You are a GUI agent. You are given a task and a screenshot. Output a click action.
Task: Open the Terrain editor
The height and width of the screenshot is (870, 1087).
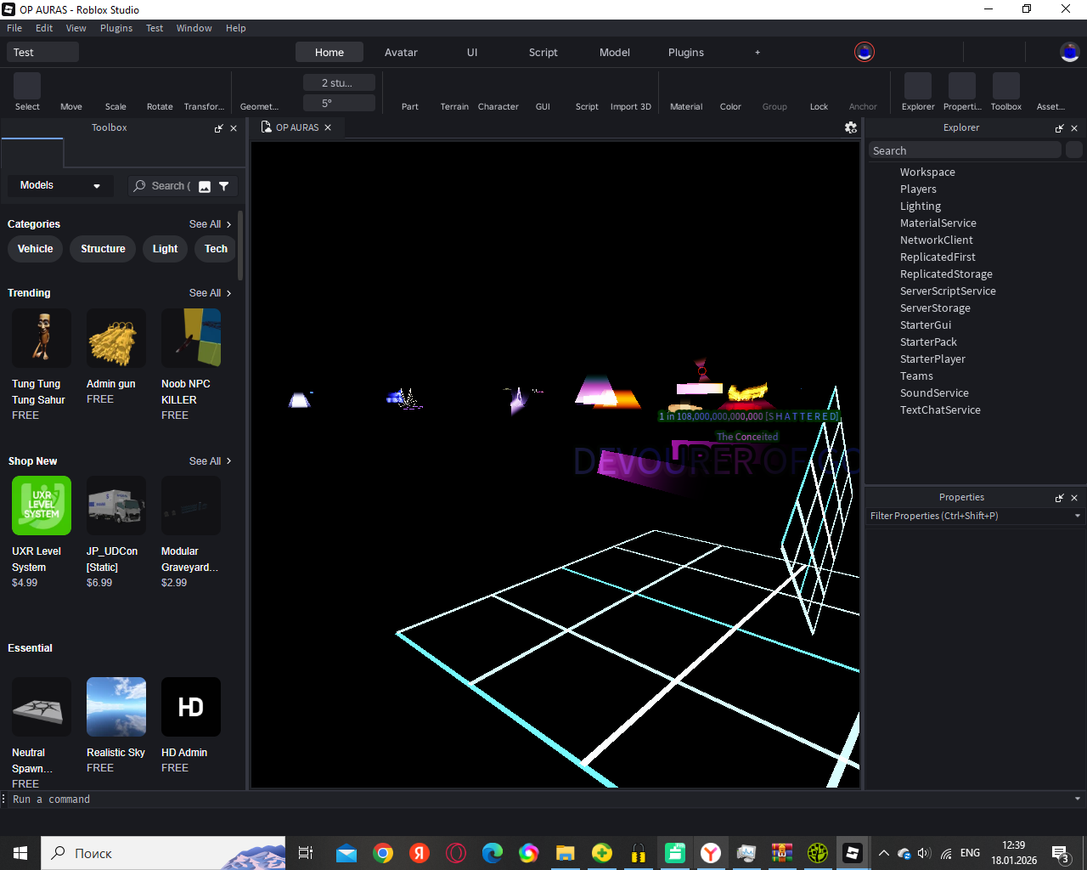click(454, 92)
